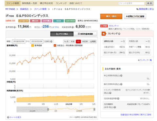Image resolution: width=157 pixels, height=121 pixels.
Task: Open help icon for 信託財産留保額
Action: 118,98
